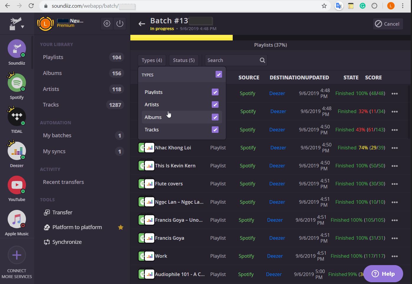Click the Platform to platform star icon
412x284 pixels.
pyautogui.click(x=121, y=227)
